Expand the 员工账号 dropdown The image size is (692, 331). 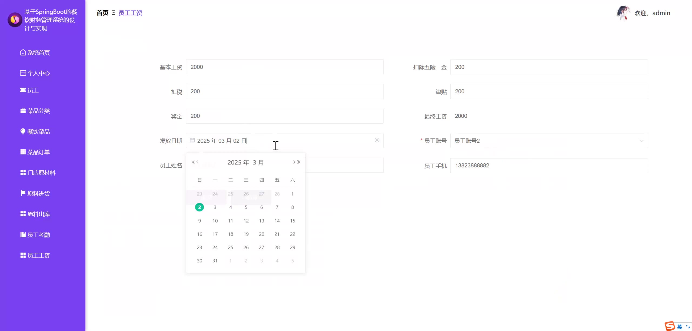641,141
